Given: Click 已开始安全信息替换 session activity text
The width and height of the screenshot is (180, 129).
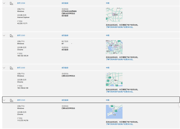Looking at the screenshot, I should point(69,11).
